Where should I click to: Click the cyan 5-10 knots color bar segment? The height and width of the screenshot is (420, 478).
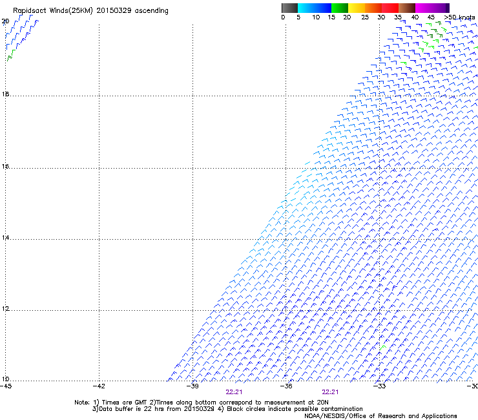(306, 8)
